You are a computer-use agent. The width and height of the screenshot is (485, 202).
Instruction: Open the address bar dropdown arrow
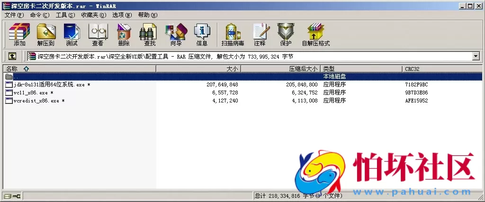point(476,56)
